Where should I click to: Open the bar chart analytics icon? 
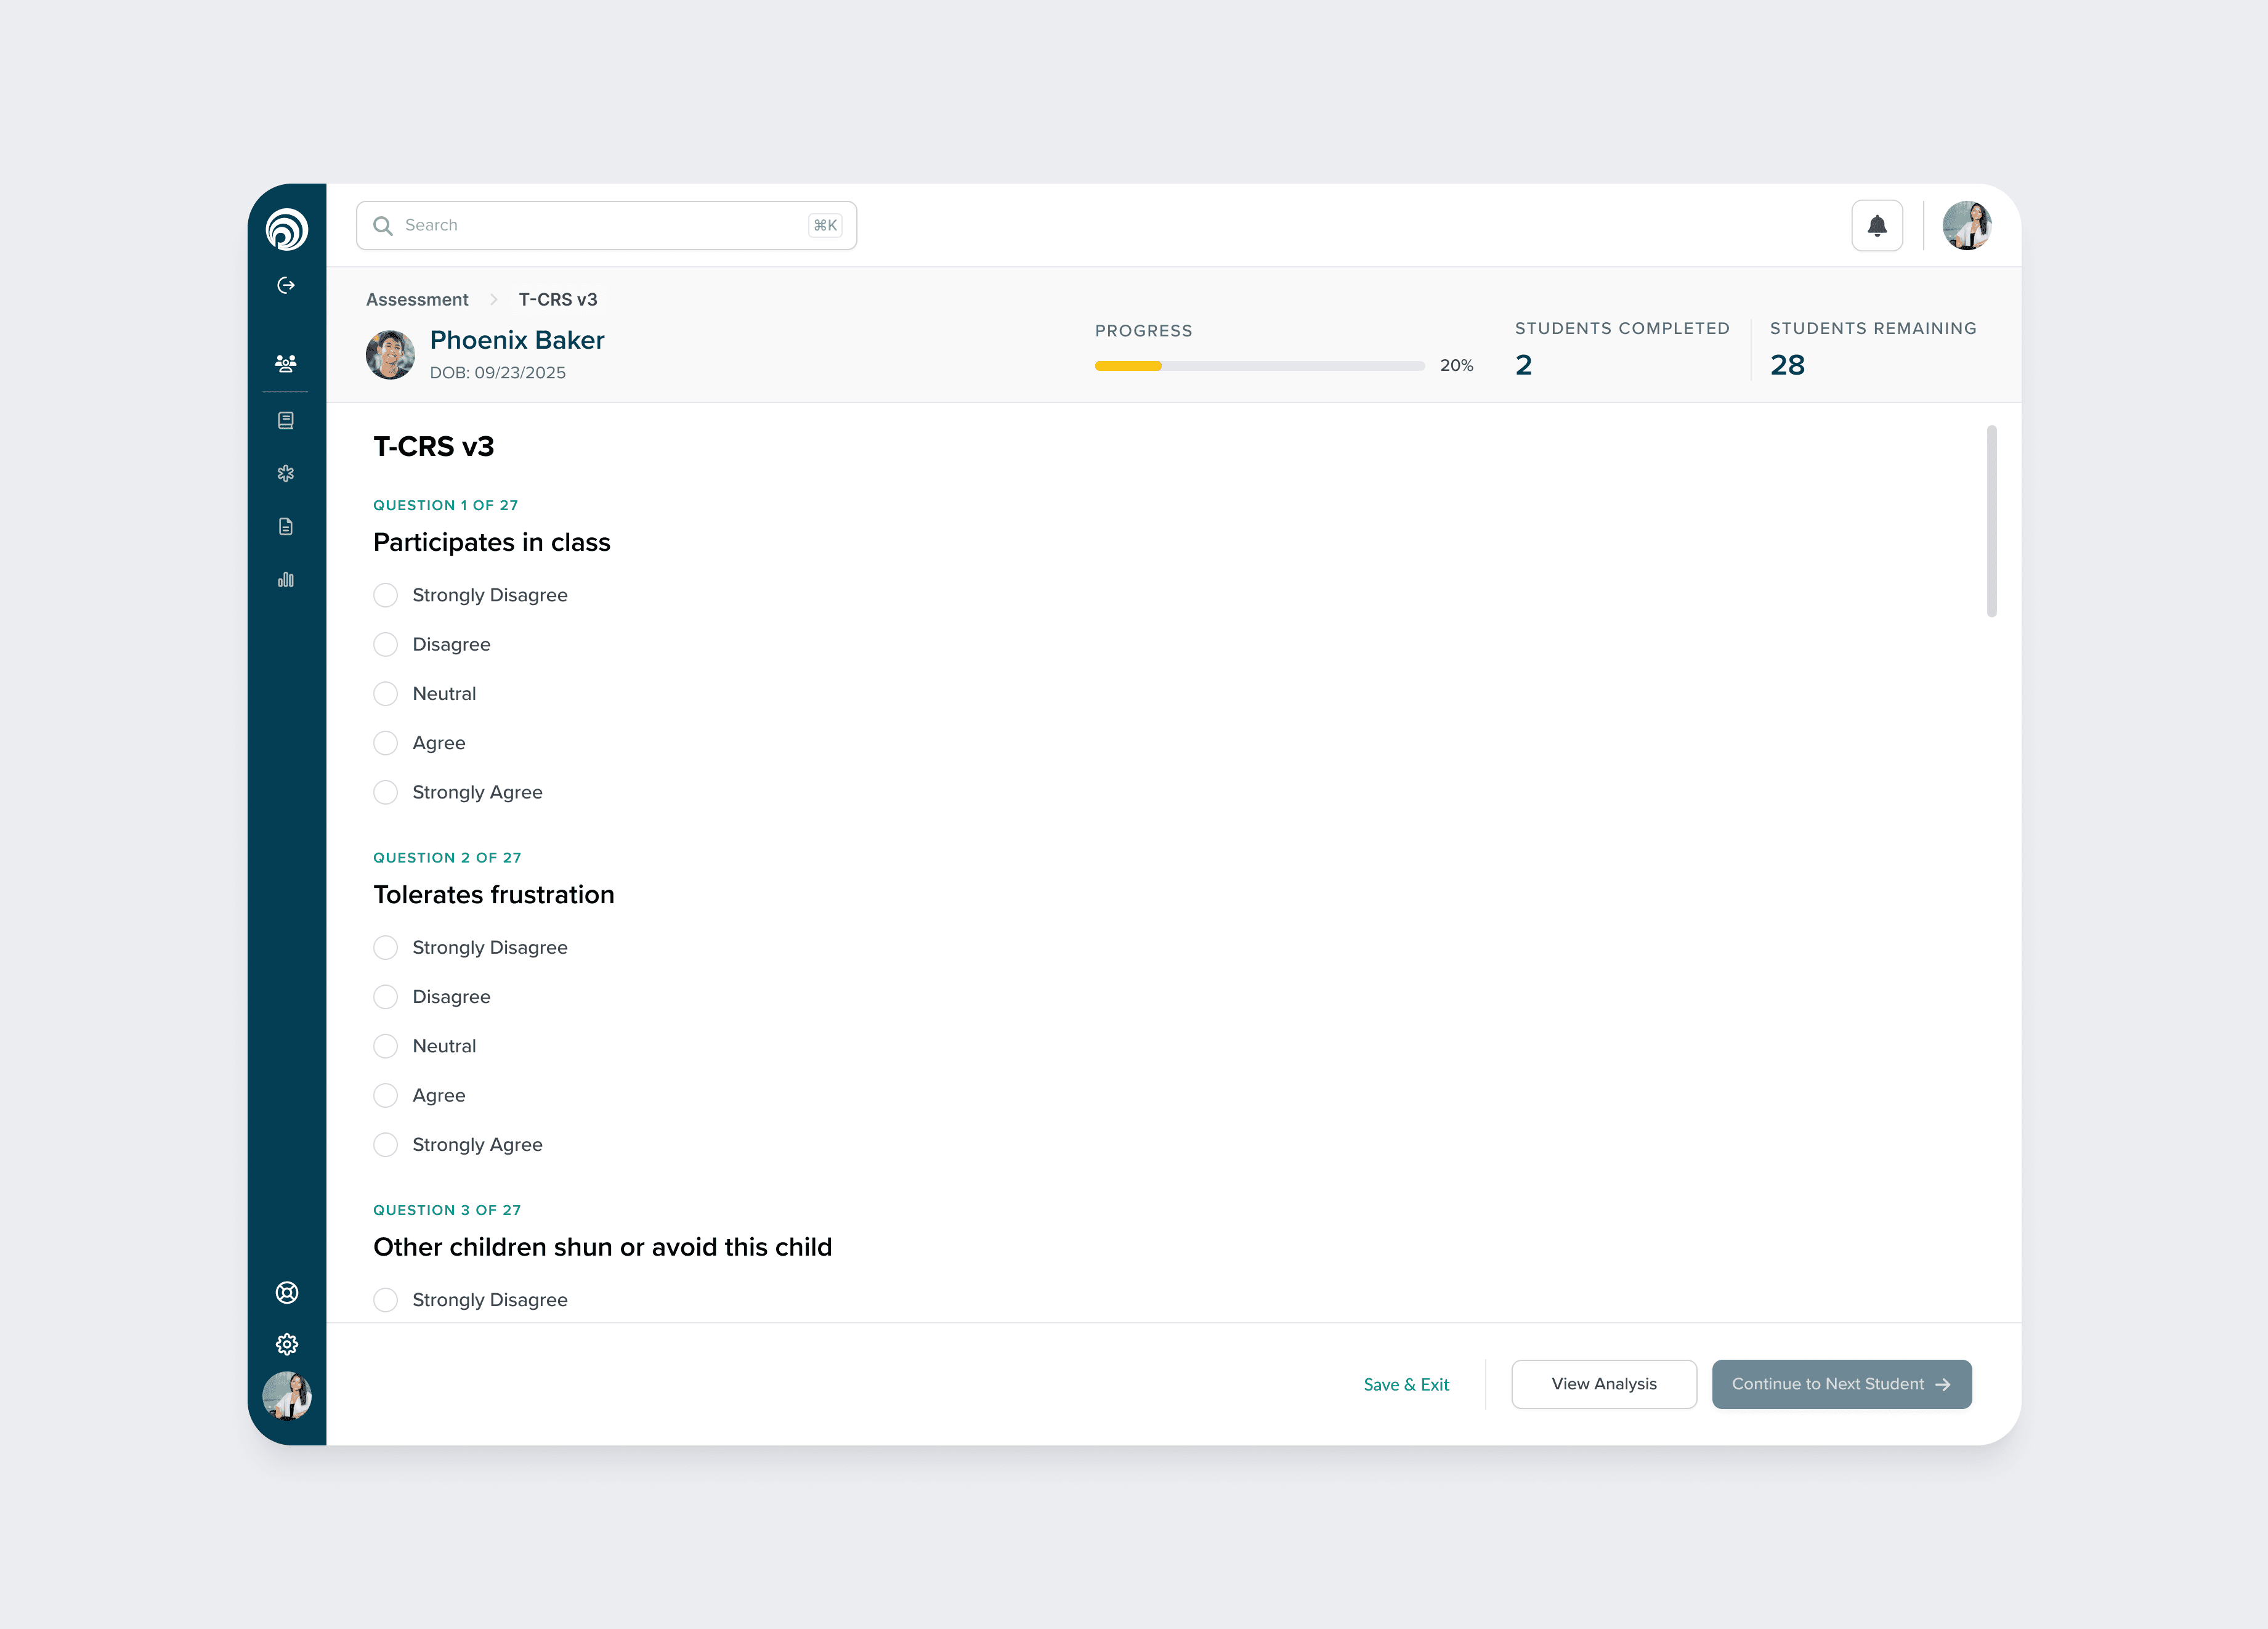[x=286, y=580]
